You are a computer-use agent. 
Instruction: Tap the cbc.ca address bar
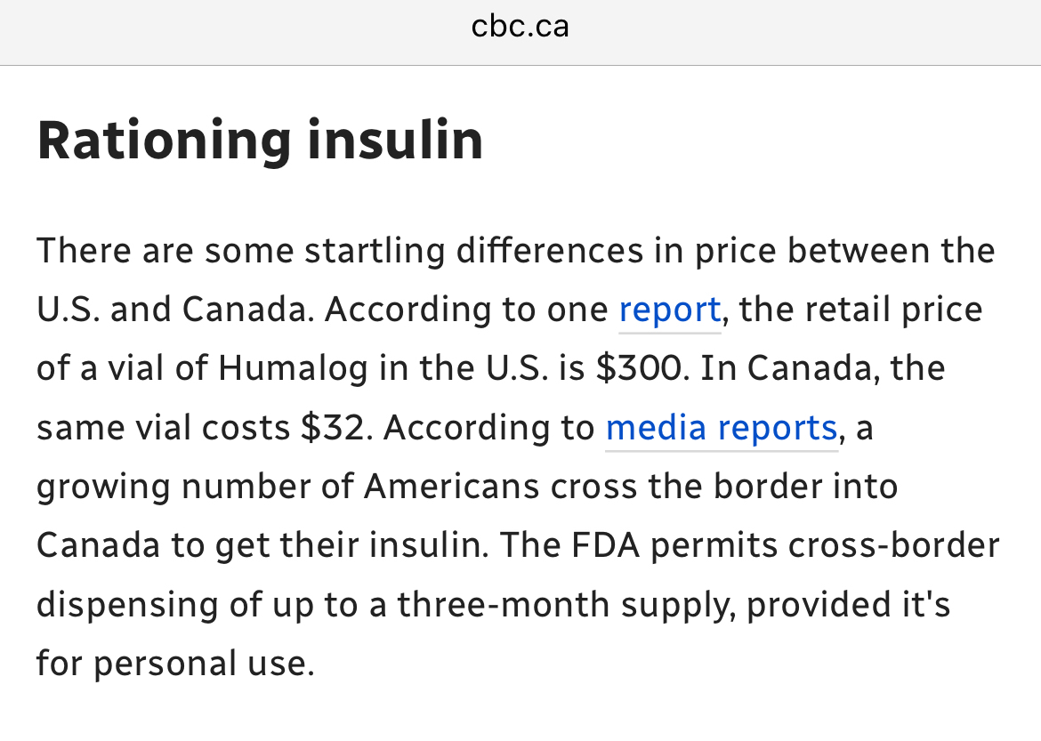[520, 27]
